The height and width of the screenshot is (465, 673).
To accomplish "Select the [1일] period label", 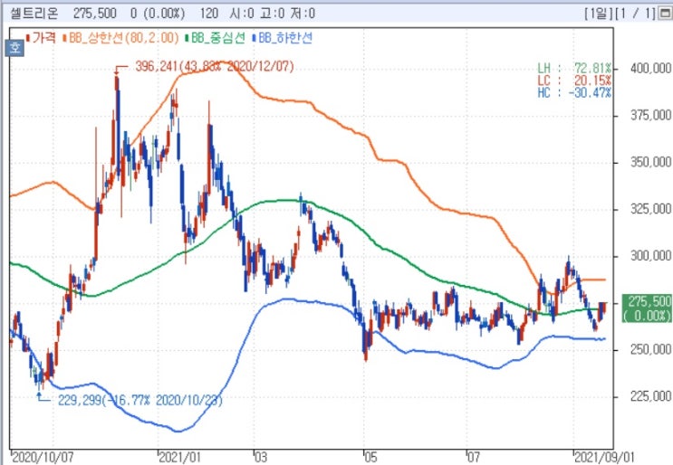I will click(x=599, y=14).
